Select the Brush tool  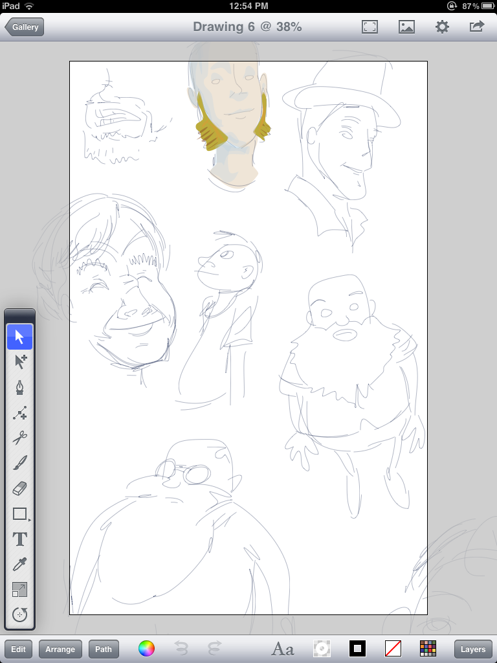(19, 463)
